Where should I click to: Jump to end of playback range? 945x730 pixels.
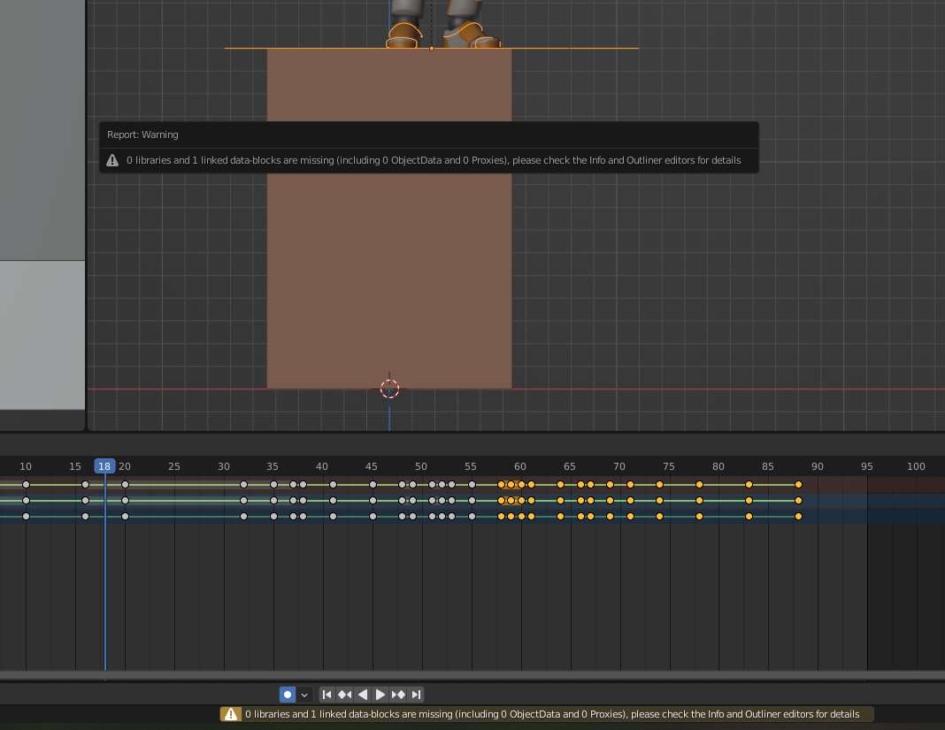416,694
